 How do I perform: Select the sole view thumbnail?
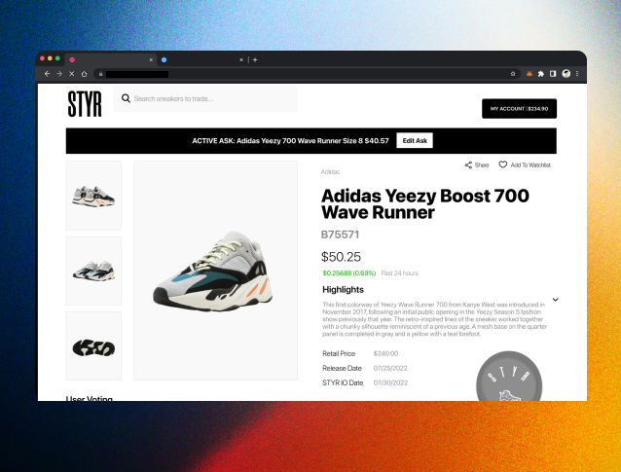click(93, 346)
